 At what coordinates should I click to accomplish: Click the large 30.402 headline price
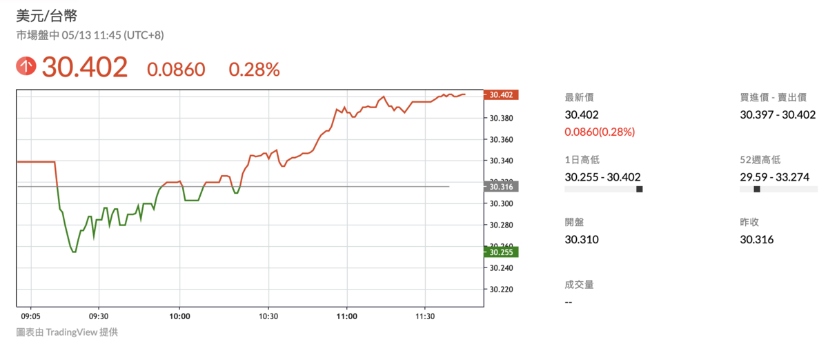click(x=85, y=68)
